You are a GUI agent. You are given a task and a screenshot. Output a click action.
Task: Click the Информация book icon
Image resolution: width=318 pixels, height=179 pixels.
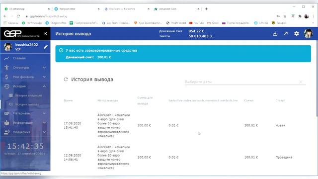click(x=6, y=123)
